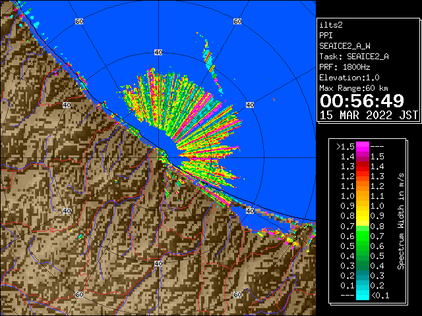Click the 60 km ring label at the top-right over sea

(237, 21)
